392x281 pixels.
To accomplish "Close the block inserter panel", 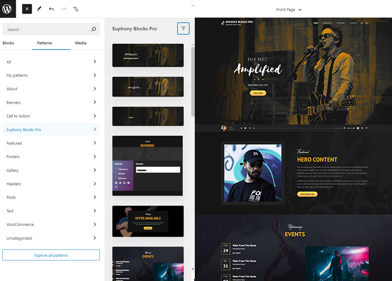I will click(x=27, y=9).
